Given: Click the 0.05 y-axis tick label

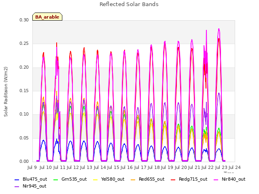Looking at the screenshot, I should [x=24, y=138].
